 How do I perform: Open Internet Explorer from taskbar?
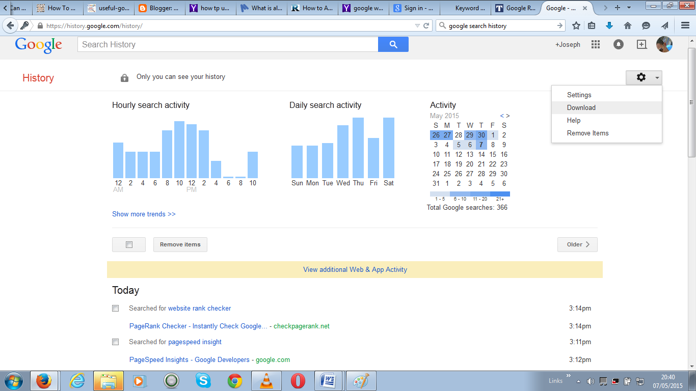click(77, 381)
